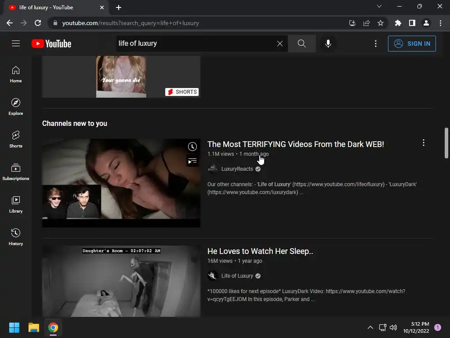Click the magnifier search button
This screenshot has width=450, height=338.
coord(301,44)
